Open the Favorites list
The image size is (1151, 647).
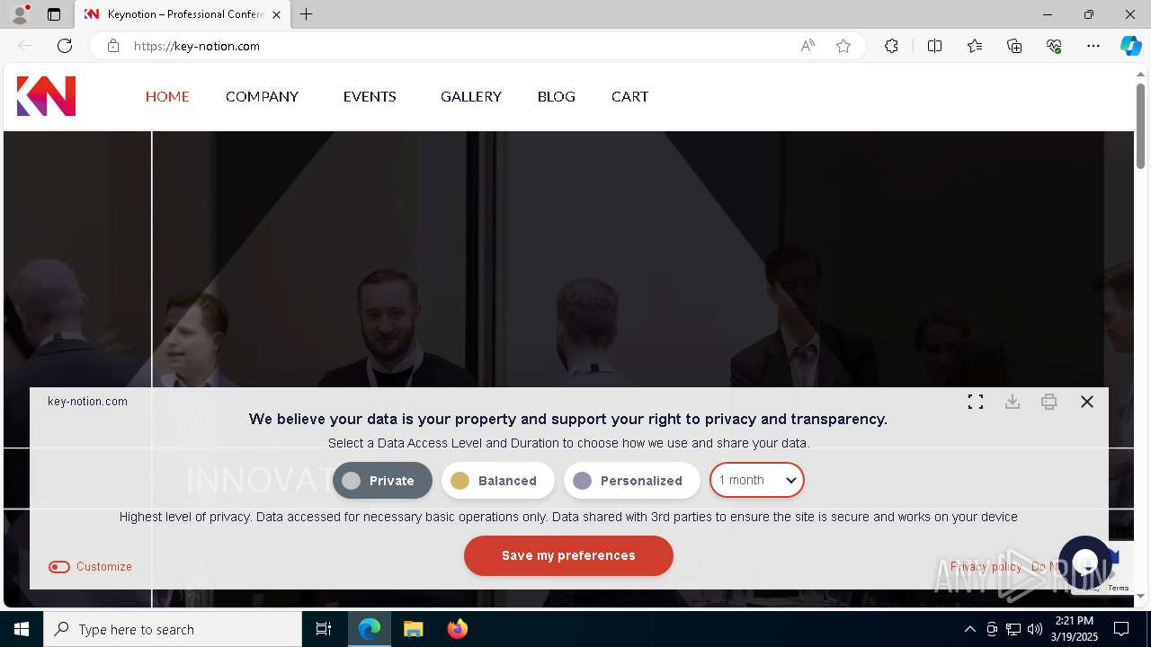[x=975, y=46]
